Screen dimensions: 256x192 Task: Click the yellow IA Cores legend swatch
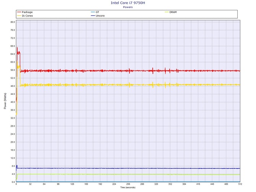point(19,16)
